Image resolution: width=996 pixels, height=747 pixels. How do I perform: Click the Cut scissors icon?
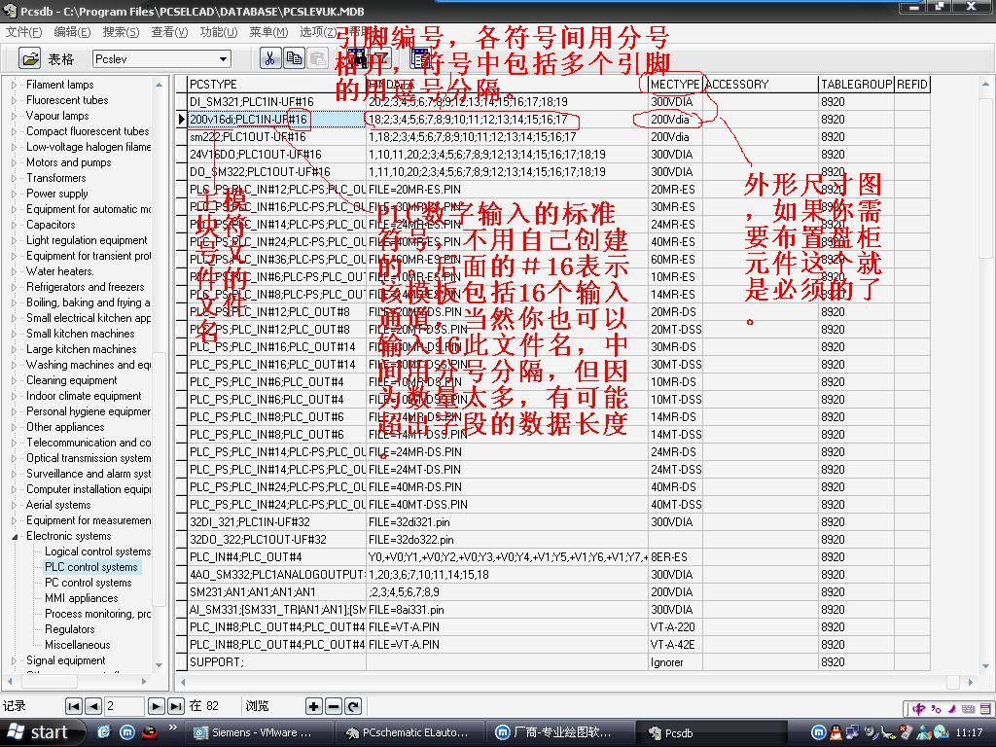coord(270,58)
